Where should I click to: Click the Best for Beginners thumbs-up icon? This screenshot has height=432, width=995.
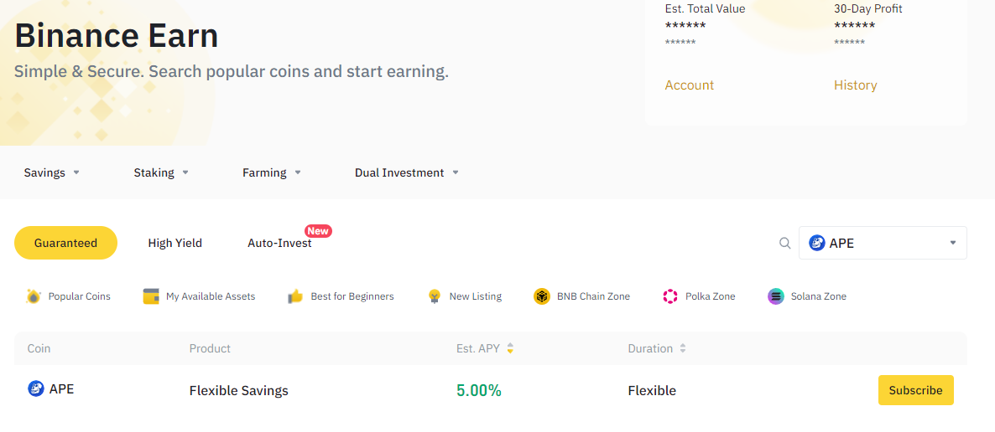tap(295, 296)
